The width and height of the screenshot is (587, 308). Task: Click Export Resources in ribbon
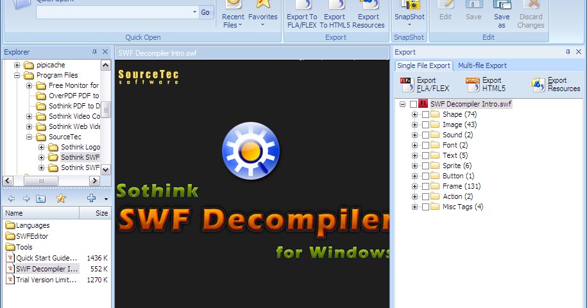click(x=368, y=15)
